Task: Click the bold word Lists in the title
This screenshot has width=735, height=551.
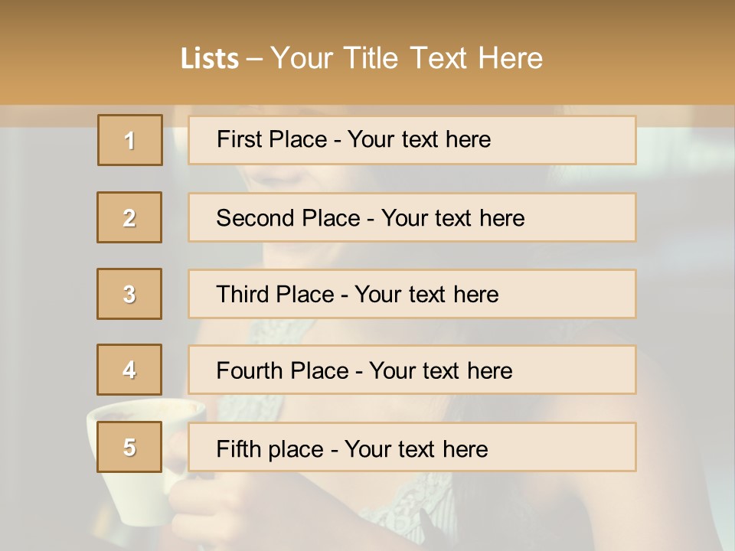Action: click(210, 59)
